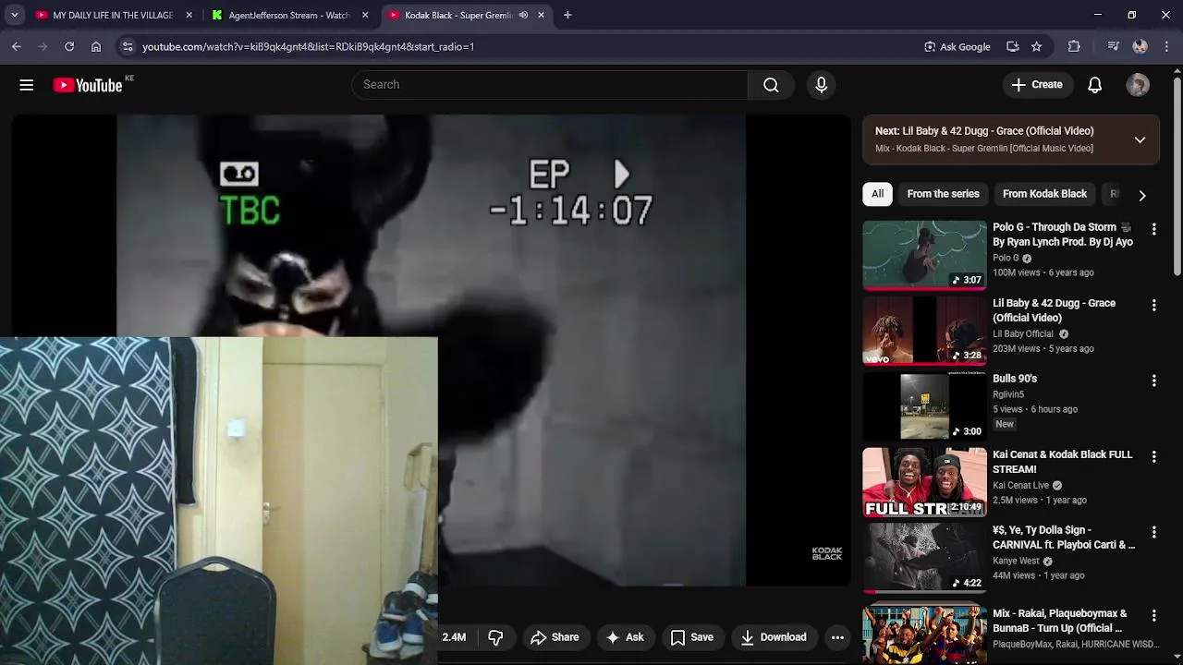This screenshot has height=665, width=1183.
Task: Open CARNIVAL video thumbnail
Action: coord(924,558)
